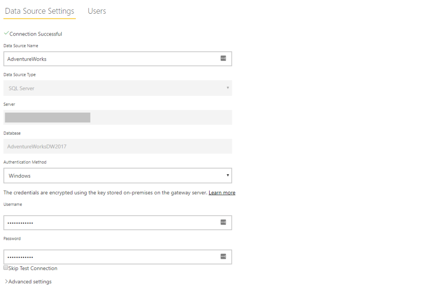This screenshot has height=291, width=439.
Task: Click the encrypted credentials notice text
Action: (105, 193)
